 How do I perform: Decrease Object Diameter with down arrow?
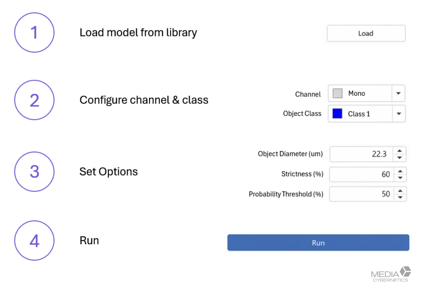click(400, 157)
